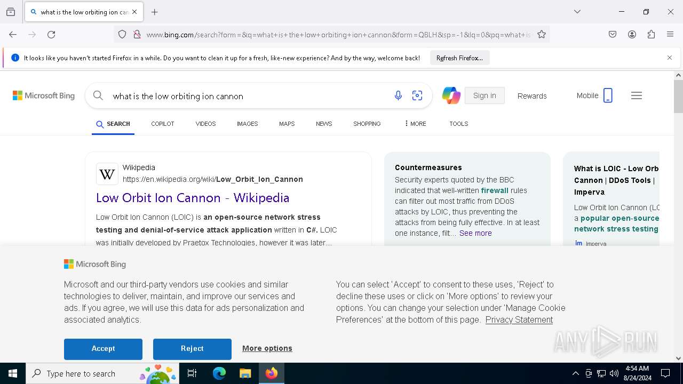Bookmark this page with star icon
This screenshot has height=384, width=683.
[x=542, y=34]
